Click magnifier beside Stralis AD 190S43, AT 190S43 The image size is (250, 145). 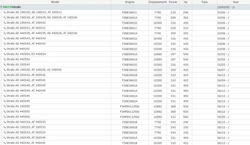click(x=4, y=23)
